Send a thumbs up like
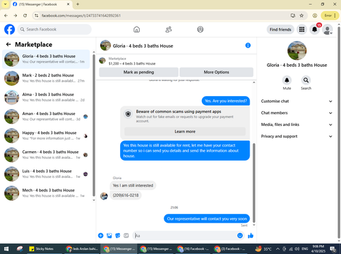Image resolution: width=341 pixels, height=254 pixels. [x=250, y=236]
